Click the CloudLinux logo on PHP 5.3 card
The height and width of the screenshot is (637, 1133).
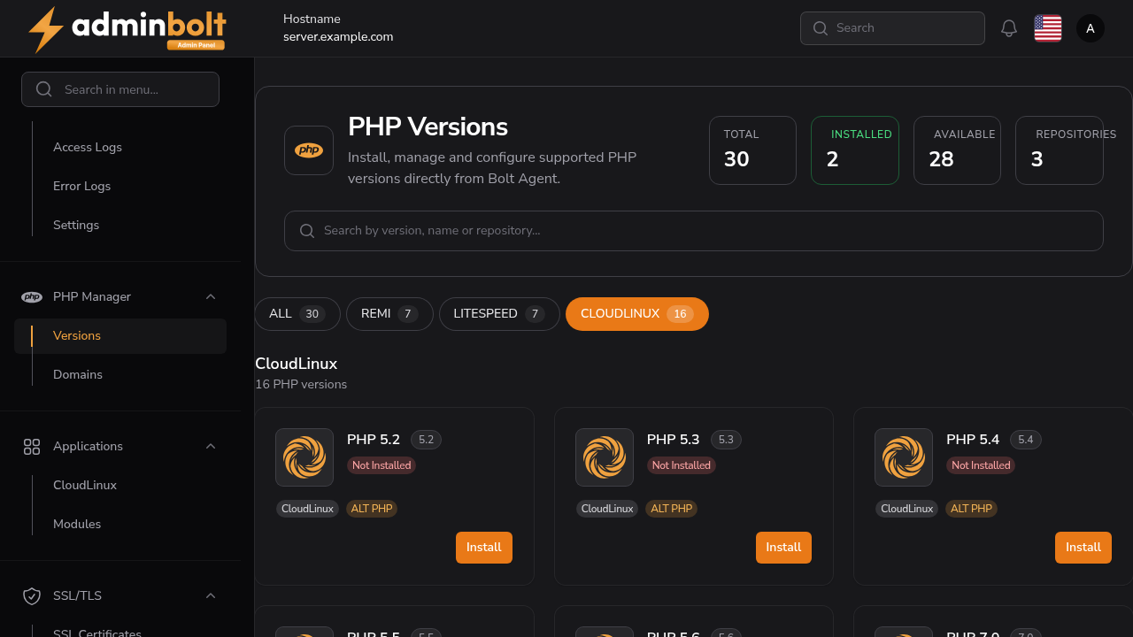click(x=605, y=457)
